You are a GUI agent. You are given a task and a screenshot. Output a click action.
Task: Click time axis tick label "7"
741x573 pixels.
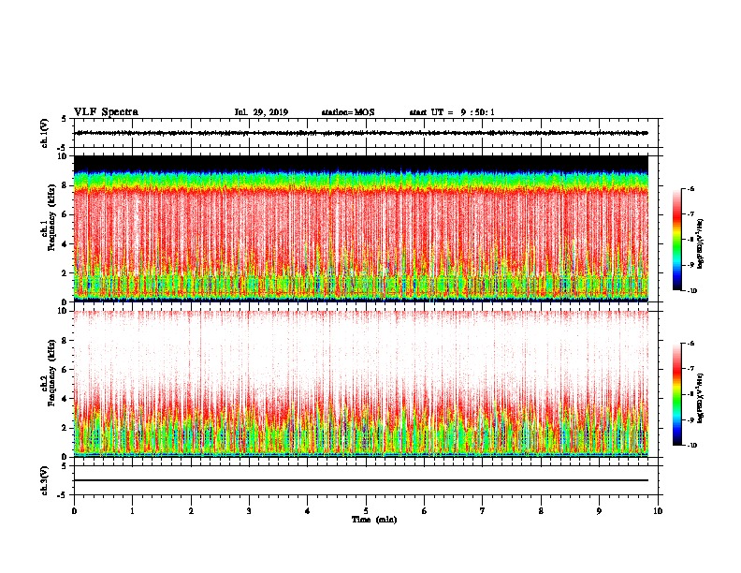tap(483, 511)
